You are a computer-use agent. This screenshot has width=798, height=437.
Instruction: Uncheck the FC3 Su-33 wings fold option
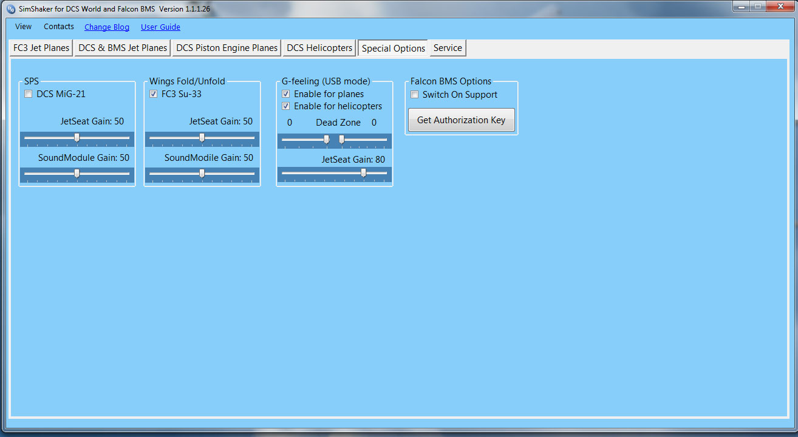coord(154,94)
